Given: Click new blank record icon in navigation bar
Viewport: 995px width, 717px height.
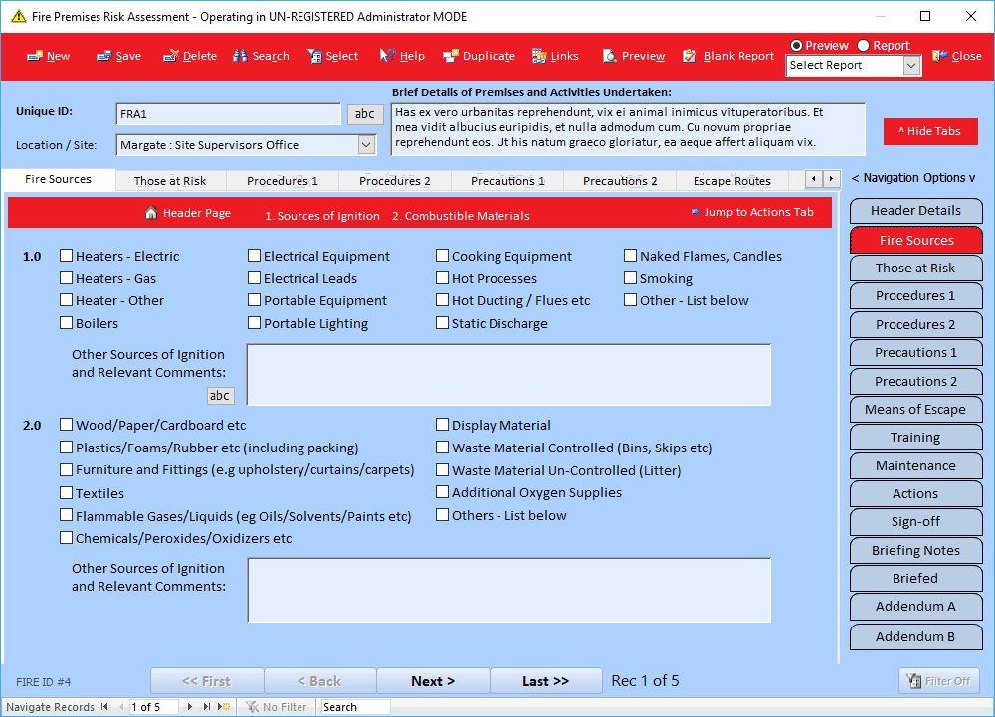Looking at the screenshot, I should point(224,706).
